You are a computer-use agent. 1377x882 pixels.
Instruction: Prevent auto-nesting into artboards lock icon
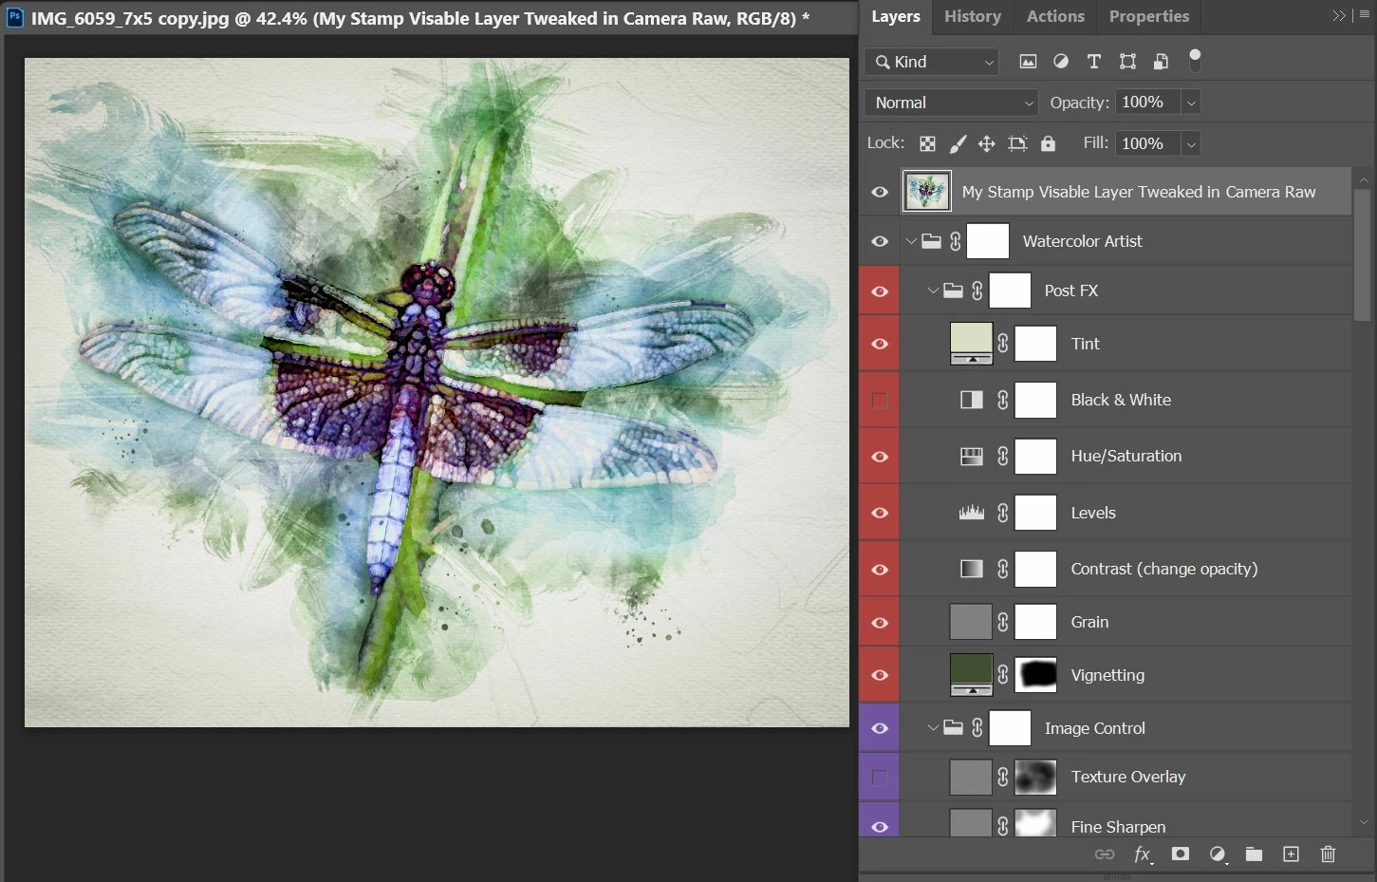point(1017,143)
